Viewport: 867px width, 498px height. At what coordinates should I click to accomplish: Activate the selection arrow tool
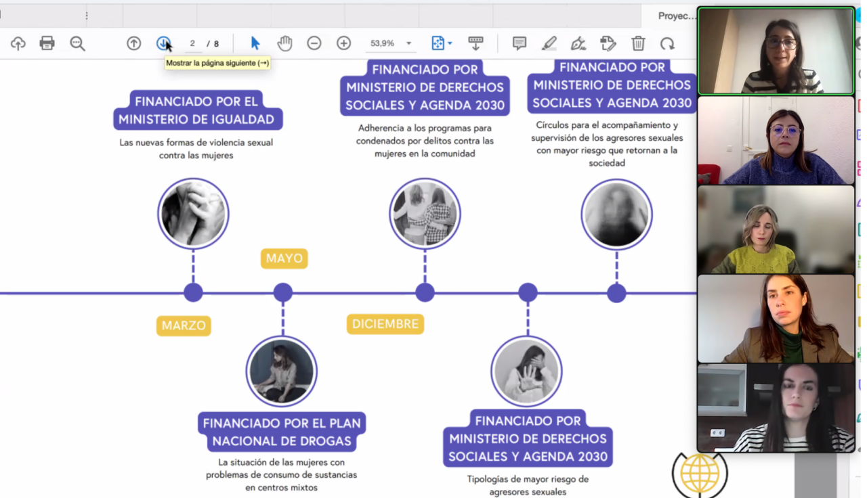click(x=255, y=43)
